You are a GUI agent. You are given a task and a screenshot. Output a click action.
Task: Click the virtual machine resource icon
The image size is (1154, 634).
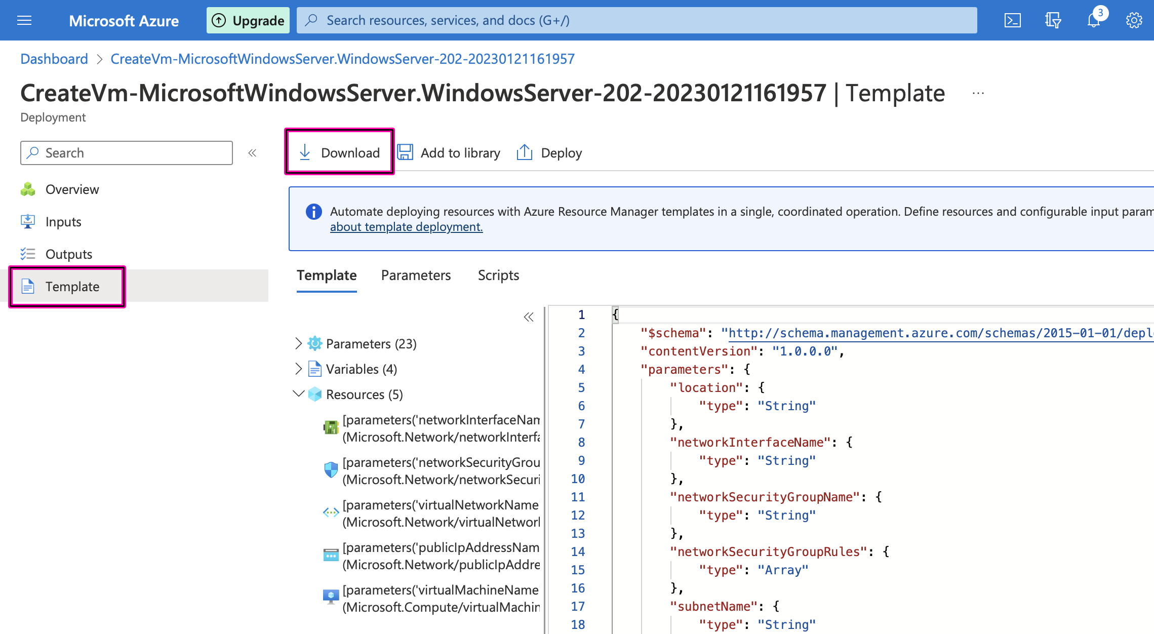pos(331,597)
